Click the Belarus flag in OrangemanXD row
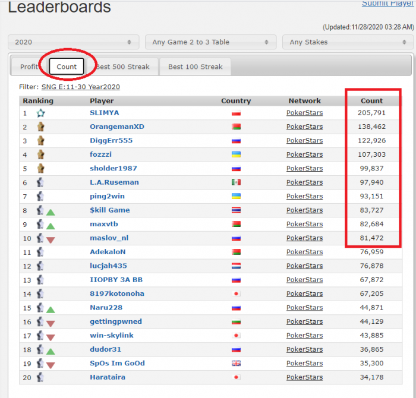Screen dimensions: 416x398 point(236,127)
